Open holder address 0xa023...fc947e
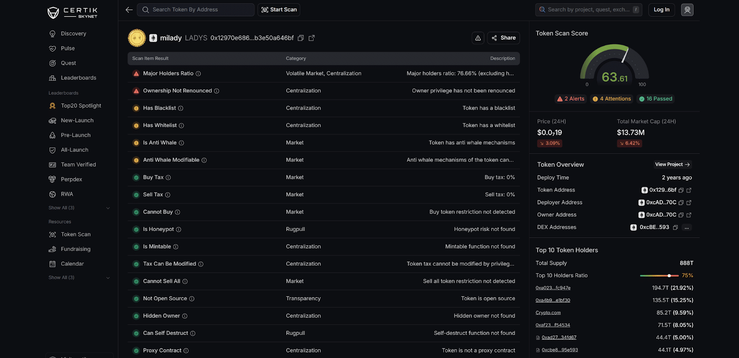Screen dimensions: 739x358 553,288
